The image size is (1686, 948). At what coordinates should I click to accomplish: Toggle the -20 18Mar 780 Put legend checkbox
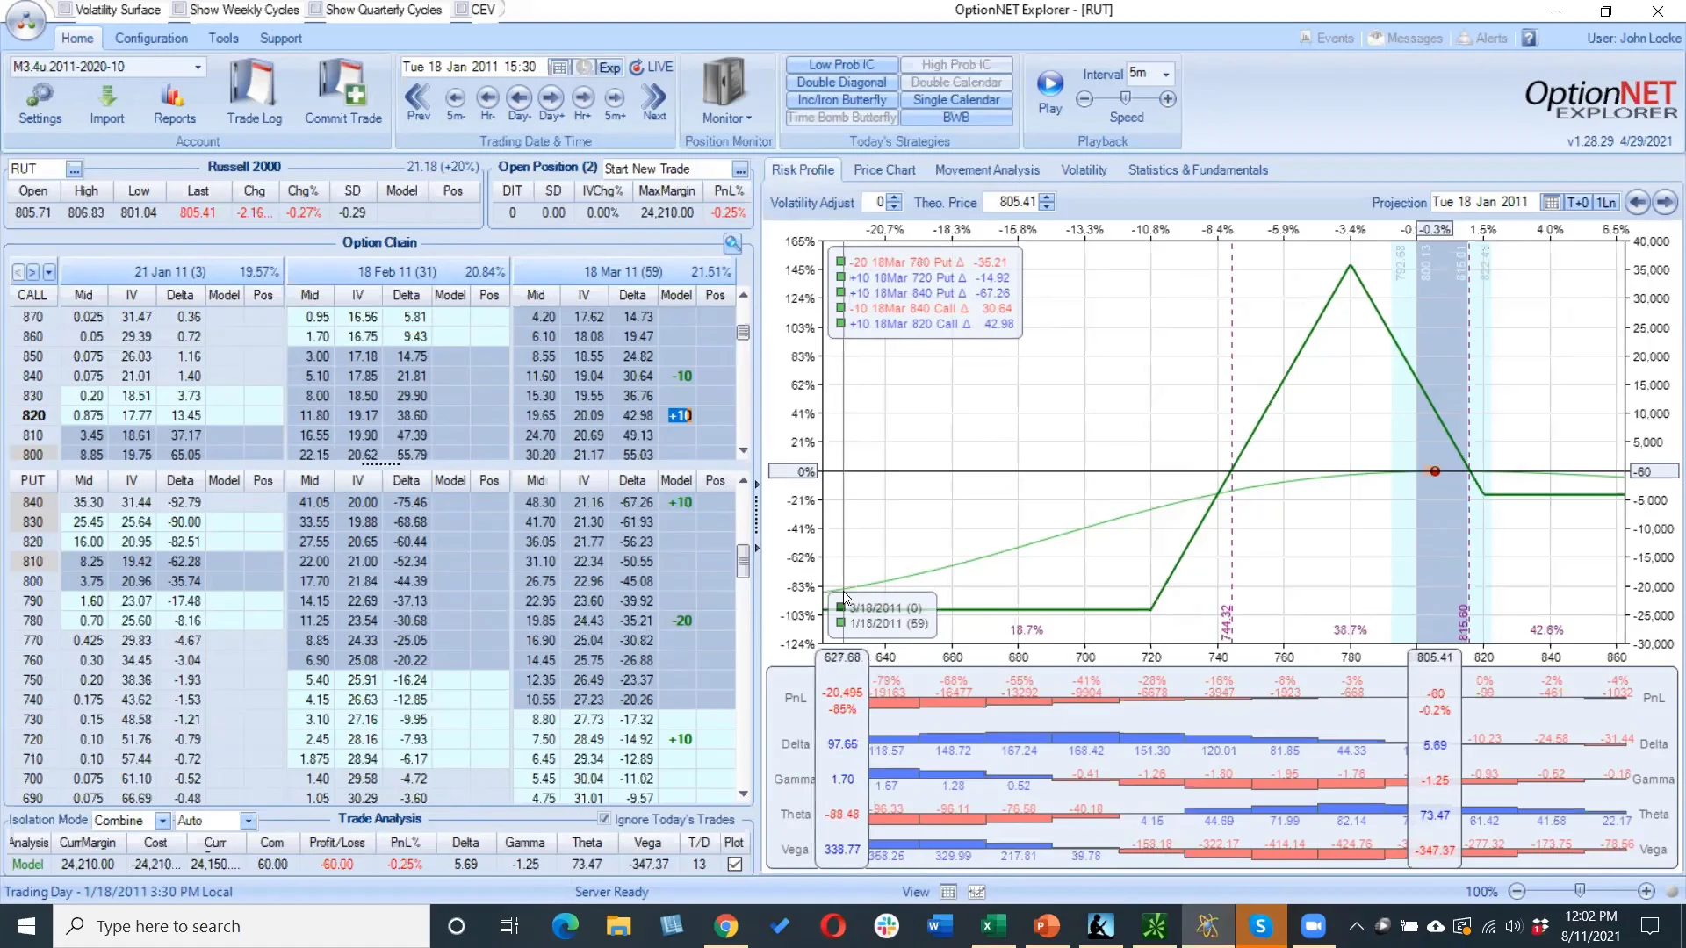[840, 262]
